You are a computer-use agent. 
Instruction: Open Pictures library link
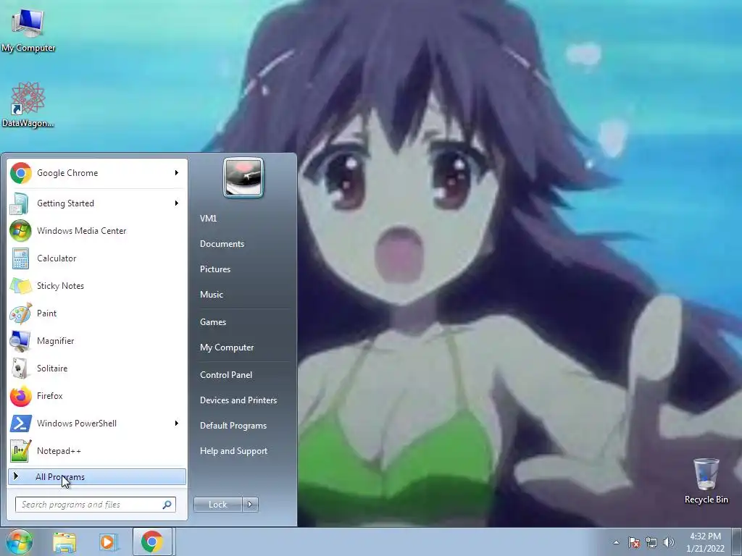(215, 269)
